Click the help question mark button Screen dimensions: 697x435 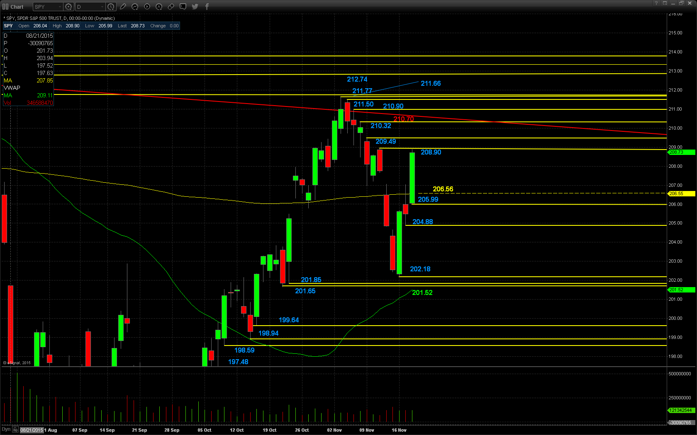(x=656, y=3)
